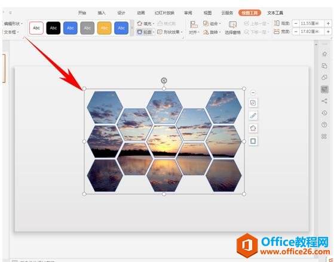This screenshot has height=262, width=334.
Task: Switch to the 审阅 (Review) tab
Action: [x=188, y=13]
